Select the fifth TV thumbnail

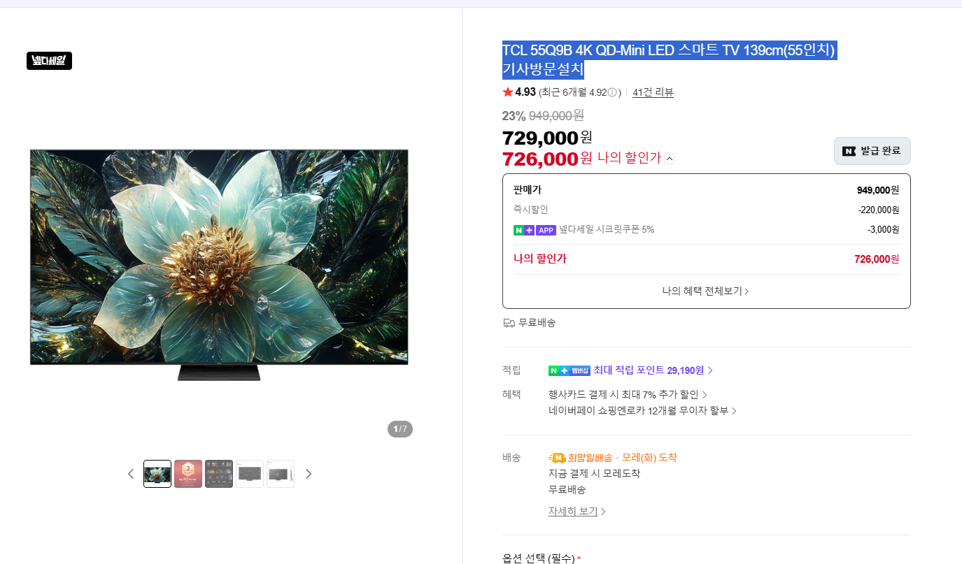coord(281,474)
